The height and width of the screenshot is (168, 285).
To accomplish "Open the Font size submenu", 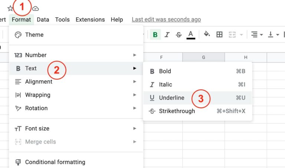I will pos(76,128).
